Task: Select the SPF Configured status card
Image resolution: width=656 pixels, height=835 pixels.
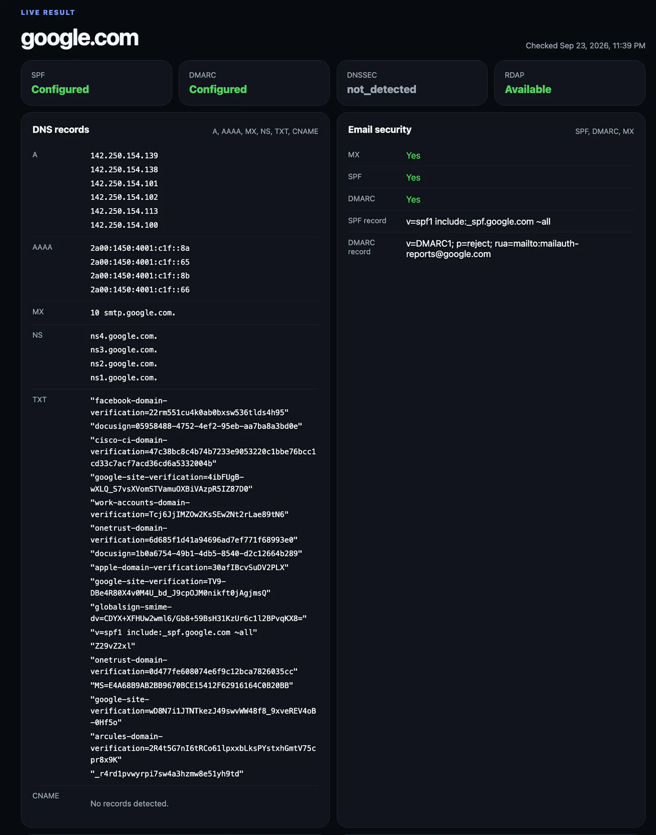Action: 96,83
